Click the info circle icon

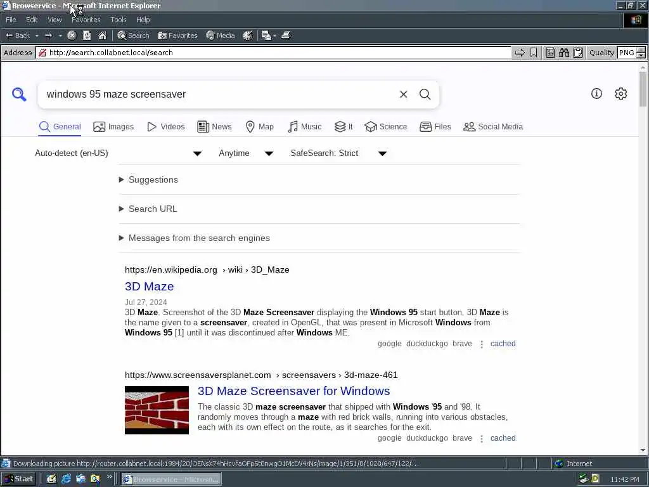(596, 94)
